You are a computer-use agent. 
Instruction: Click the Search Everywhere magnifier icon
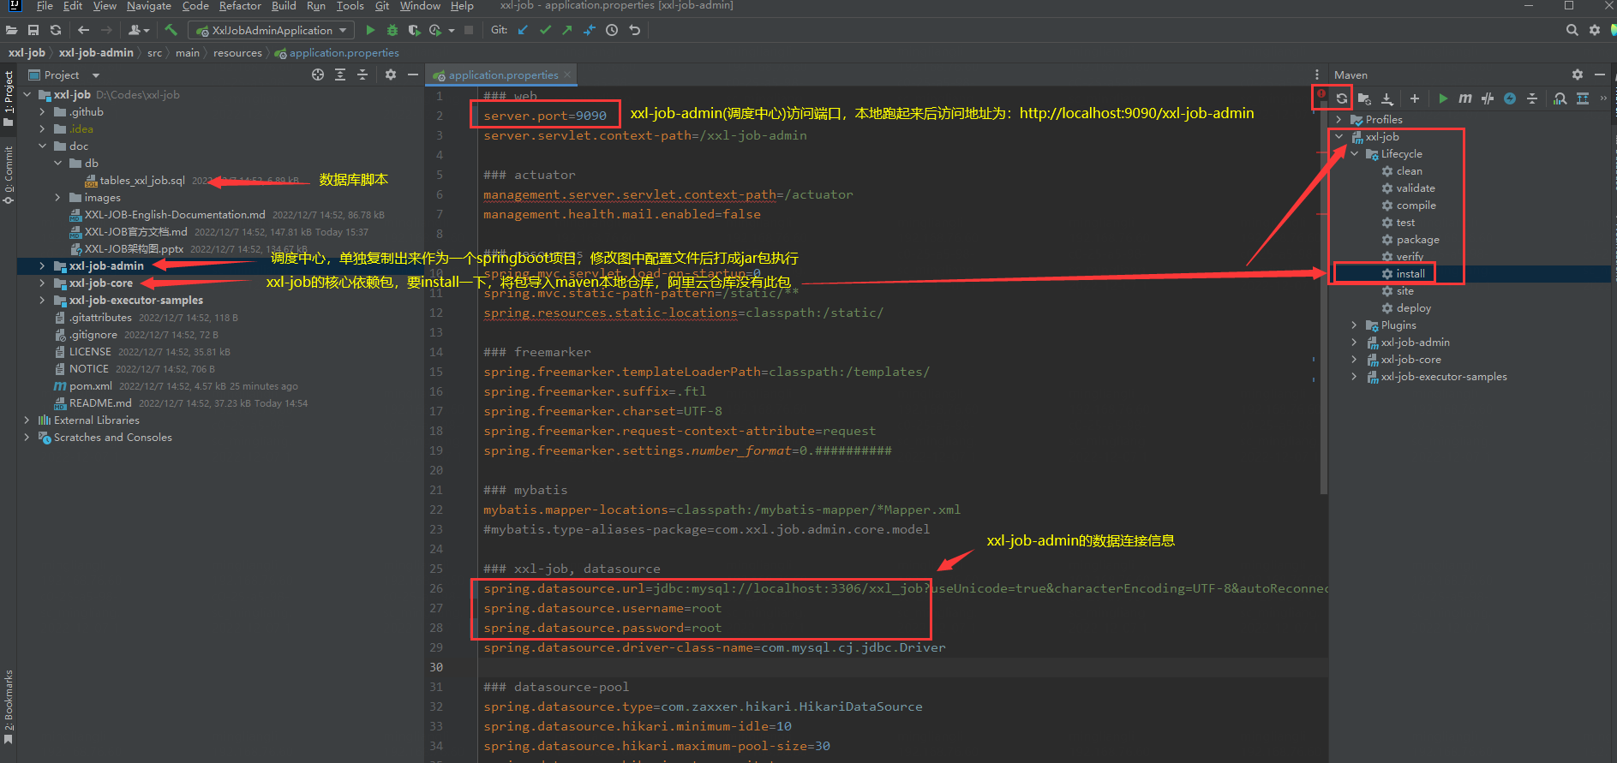pyautogui.click(x=1572, y=30)
